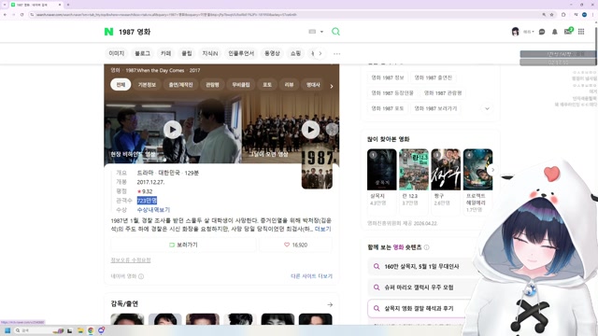Viewport: 598px width, 336px height.
Task: Expand the synopsis with 더보기
Action: 322,229
